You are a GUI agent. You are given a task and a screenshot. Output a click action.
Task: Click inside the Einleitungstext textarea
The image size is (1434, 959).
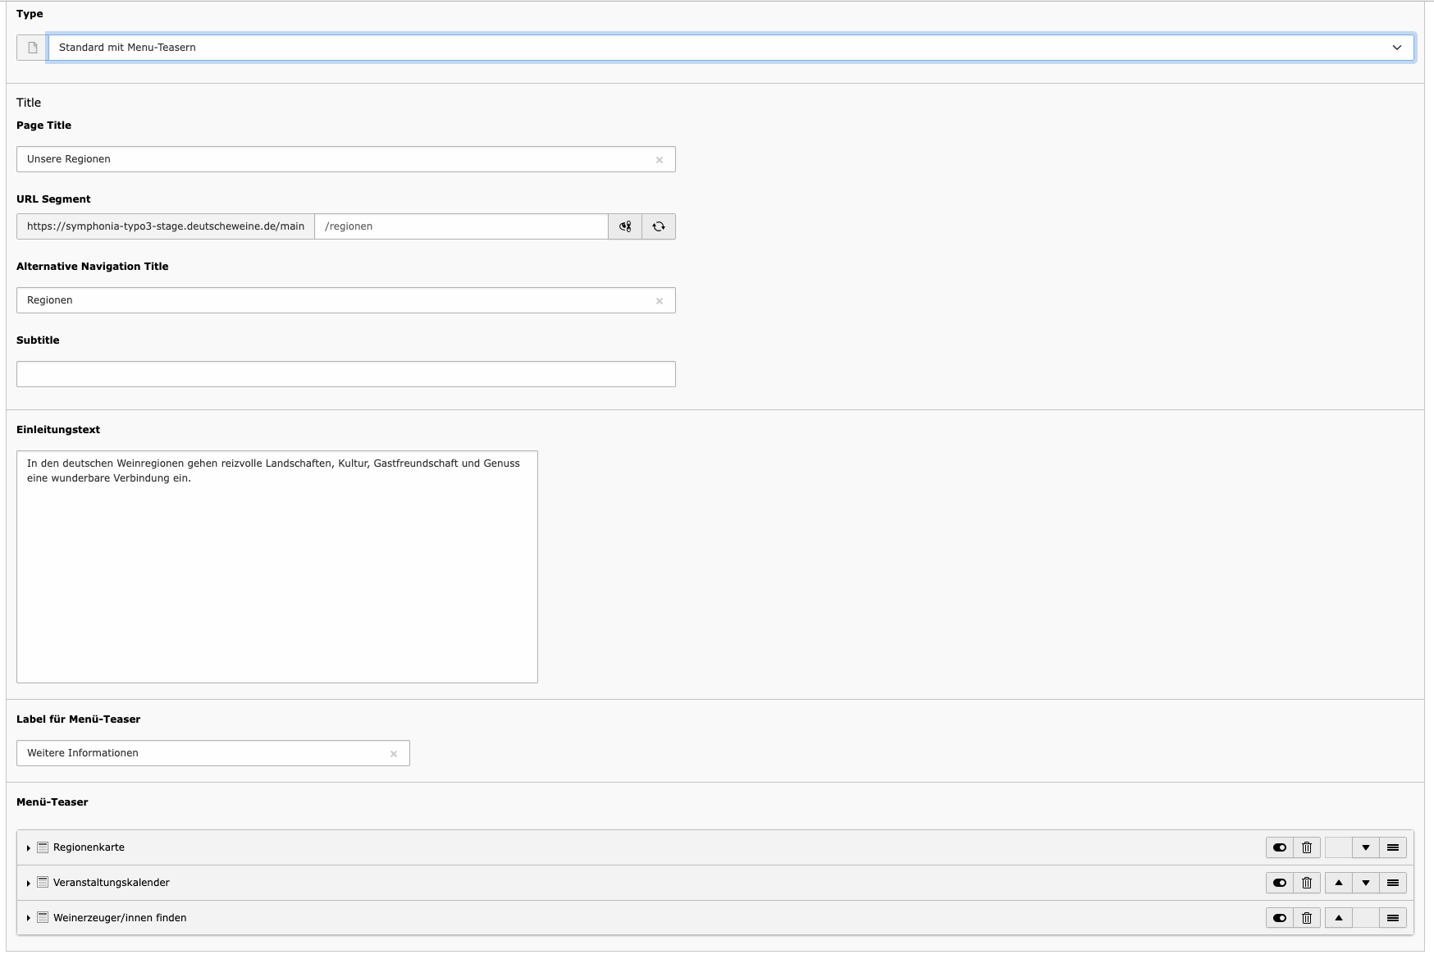pos(276,566)
